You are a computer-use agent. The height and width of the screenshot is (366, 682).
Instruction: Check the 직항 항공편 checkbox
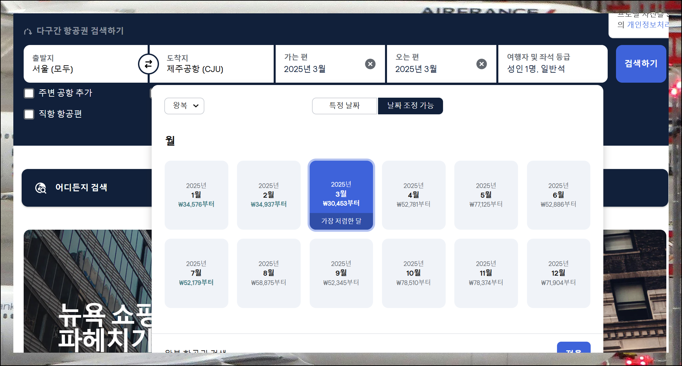[29, 114]
